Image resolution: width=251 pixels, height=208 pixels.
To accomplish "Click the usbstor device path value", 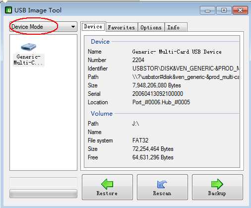I will tap(186, 77).
